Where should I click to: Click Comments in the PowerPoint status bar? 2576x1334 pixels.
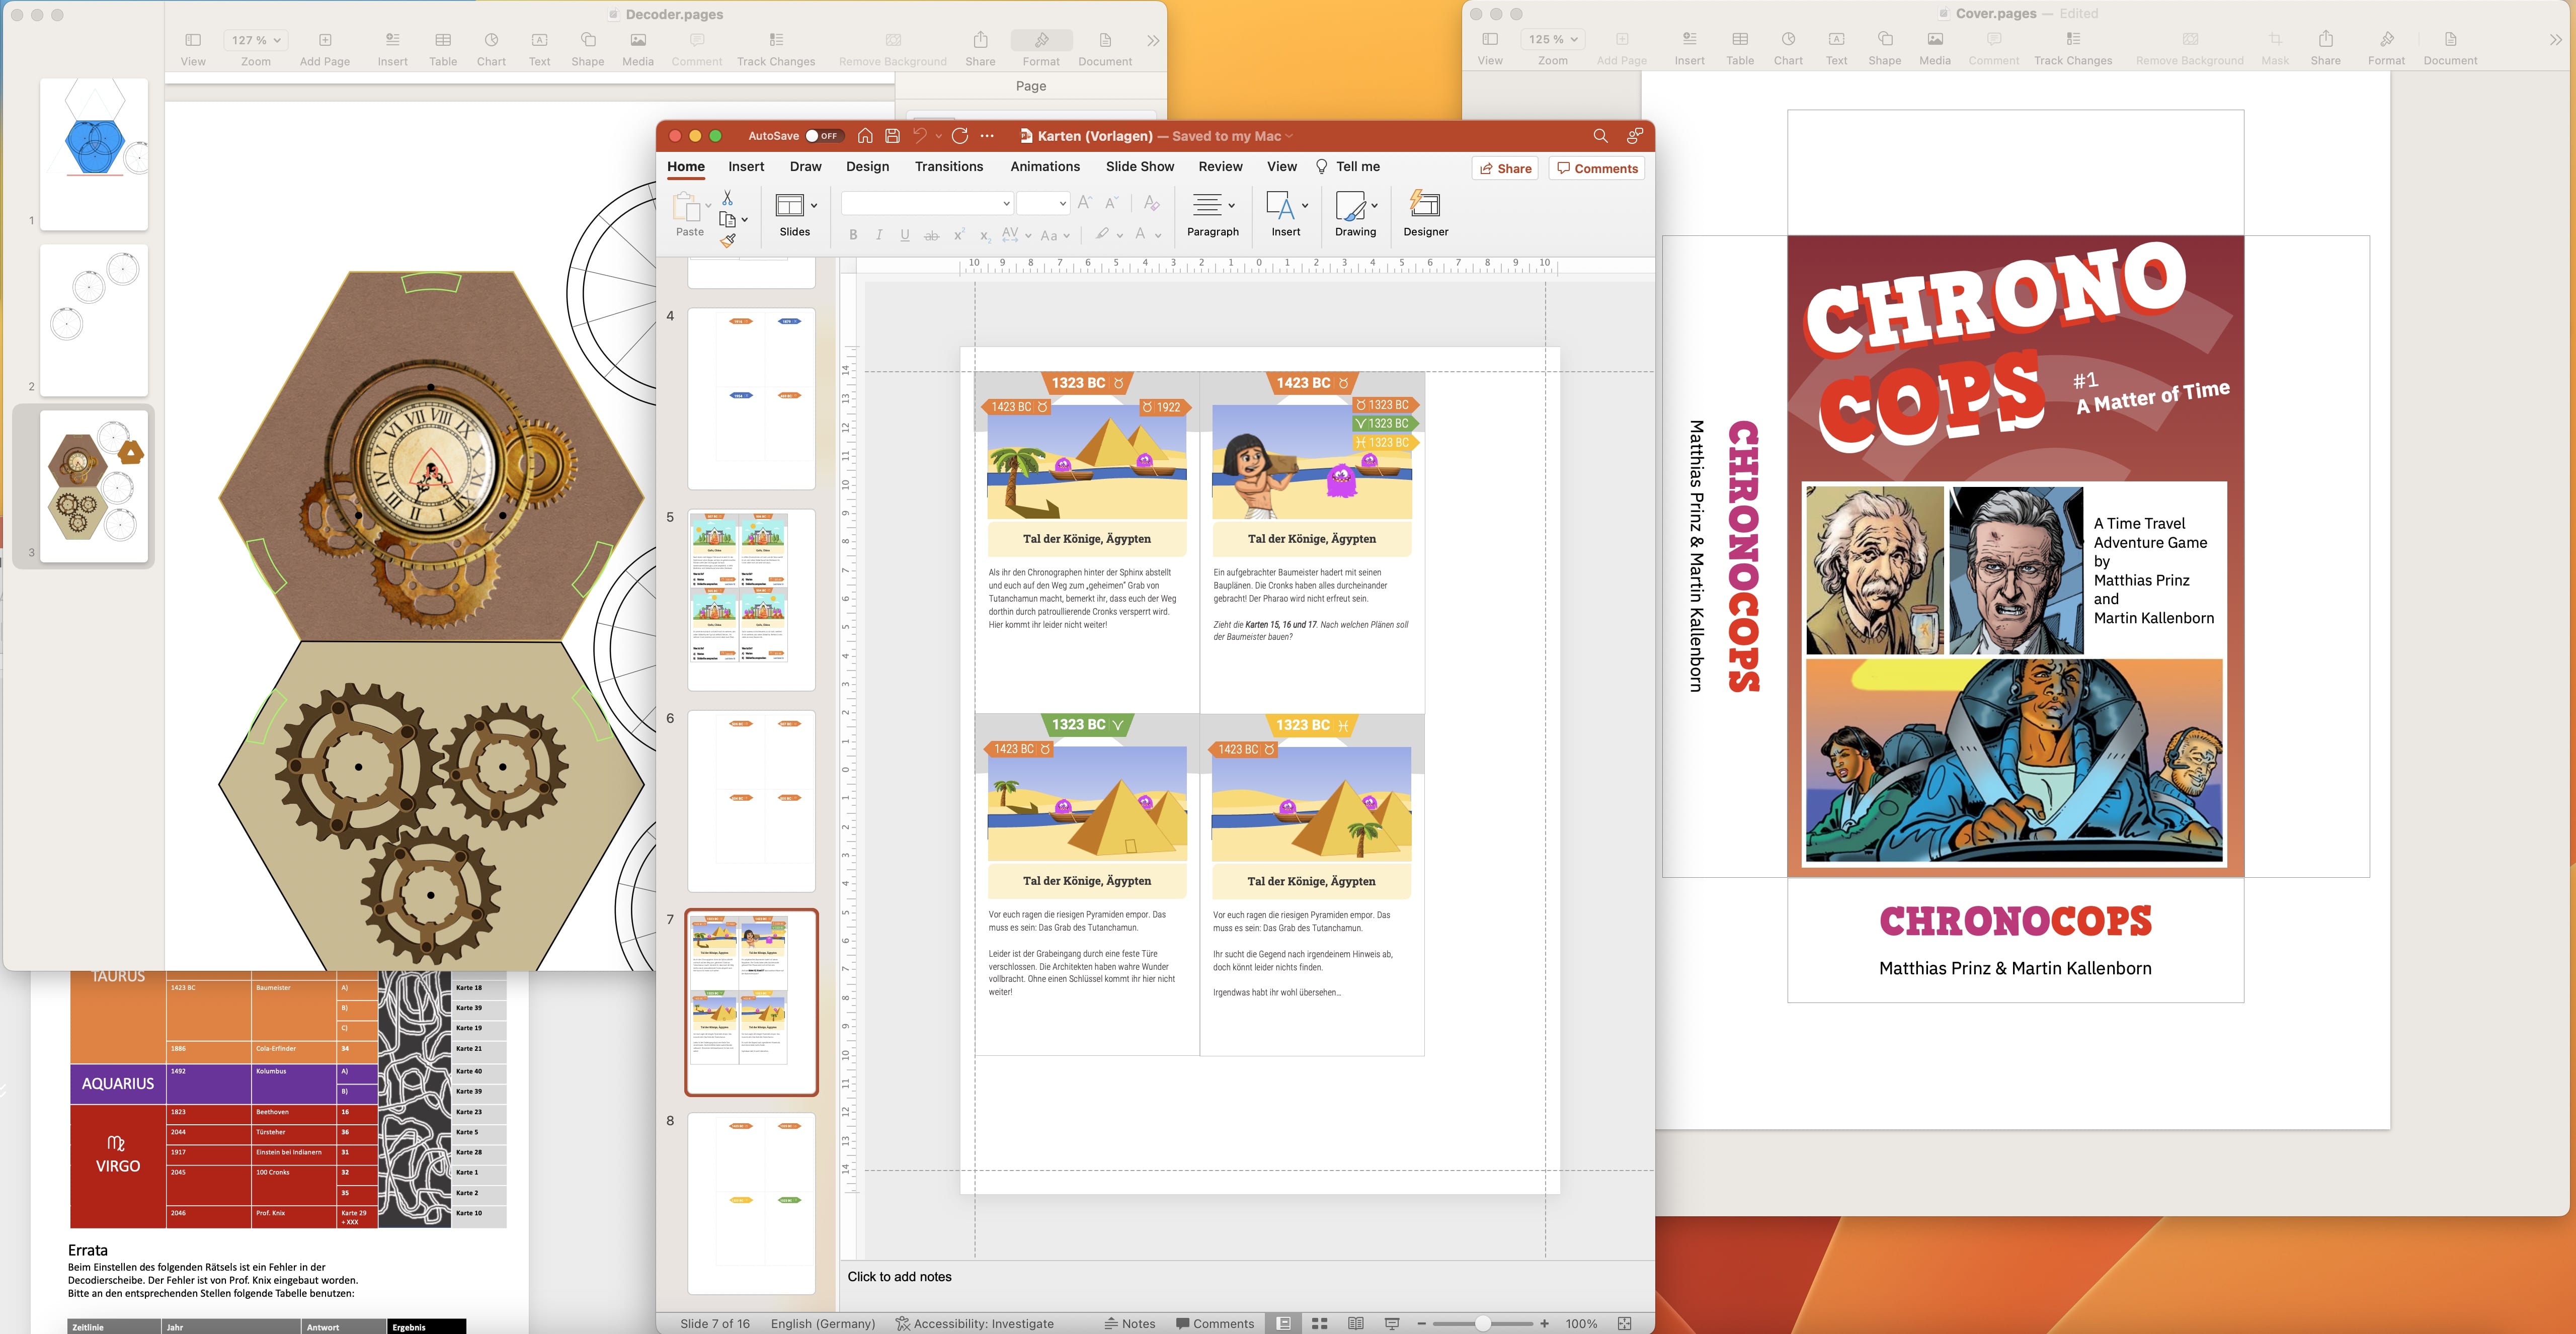coord(1214,1323)
